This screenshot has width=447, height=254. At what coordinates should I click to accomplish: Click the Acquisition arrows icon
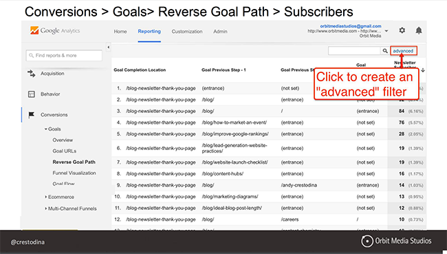32,74
